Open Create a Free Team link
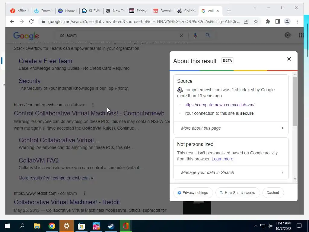The width and height of the screenshot is (309, 232). pyautogui.click(x=45, y=61)
